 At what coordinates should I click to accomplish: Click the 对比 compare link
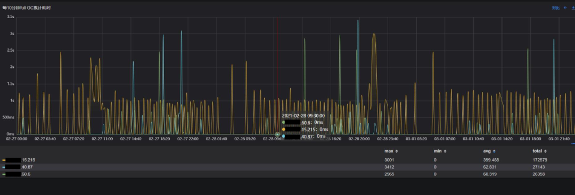click(556, 8)
